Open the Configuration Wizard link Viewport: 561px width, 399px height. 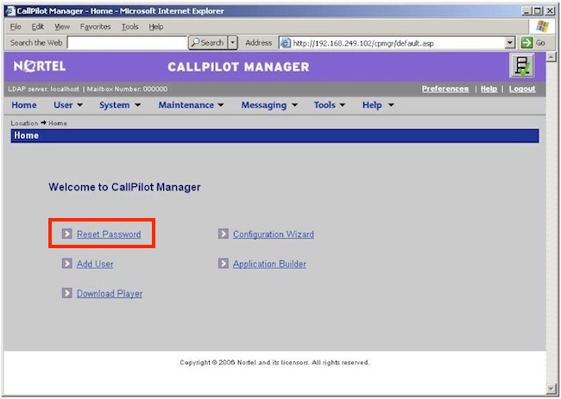pyautogui.click(x=274, y=234)
